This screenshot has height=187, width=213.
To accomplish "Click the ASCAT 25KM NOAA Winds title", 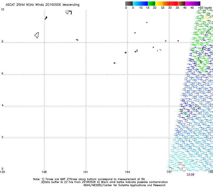I will click(x=42, y=5).
